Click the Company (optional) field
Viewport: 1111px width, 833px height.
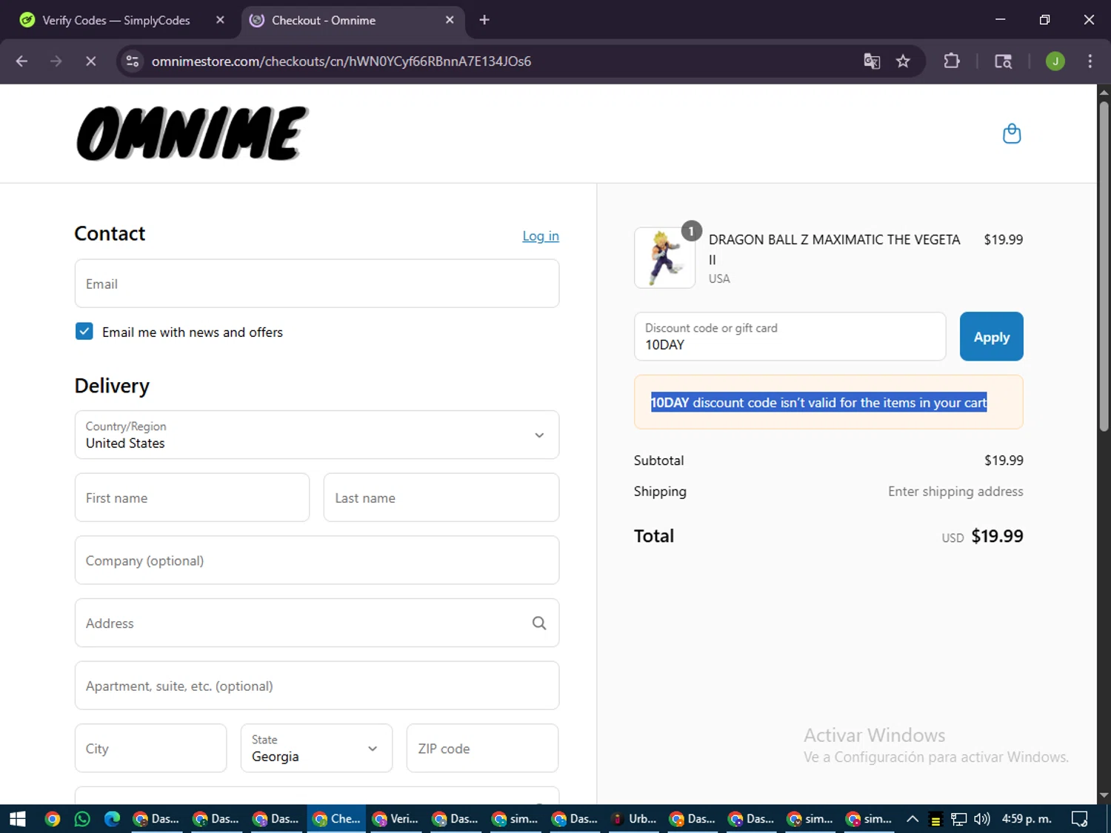317,561
